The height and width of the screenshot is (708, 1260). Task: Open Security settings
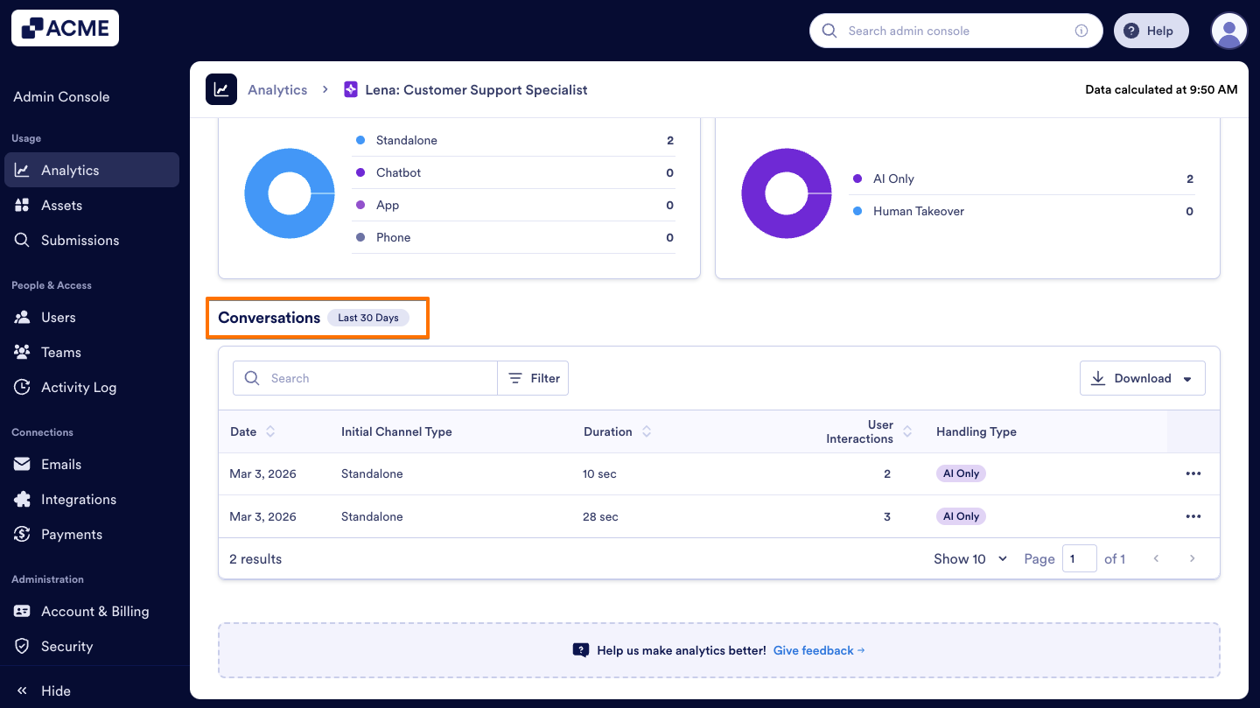(x=66, y=646)
